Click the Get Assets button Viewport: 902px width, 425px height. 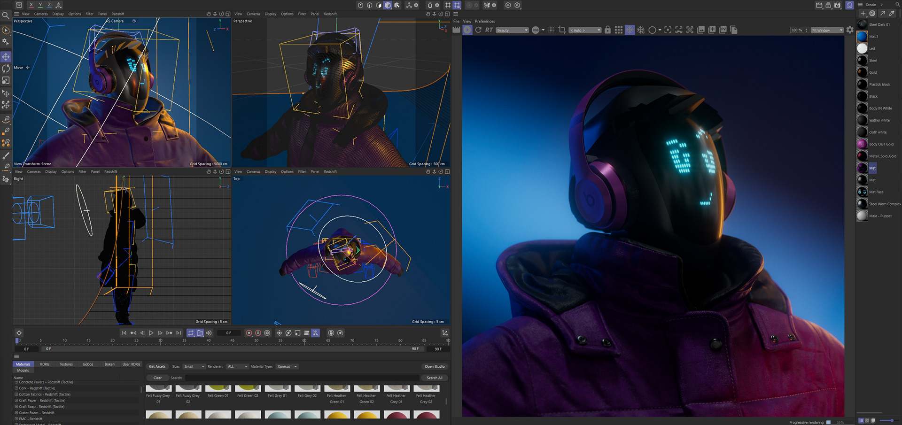(x=157, y=367)
